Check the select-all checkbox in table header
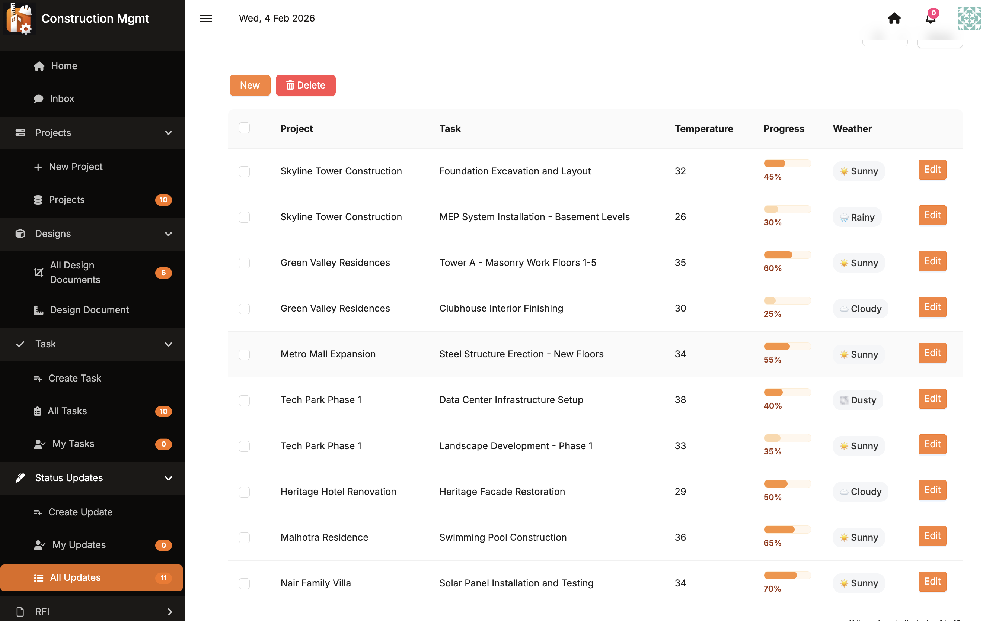This screenshot has width=1002, height=621. (x=244, y=128)
